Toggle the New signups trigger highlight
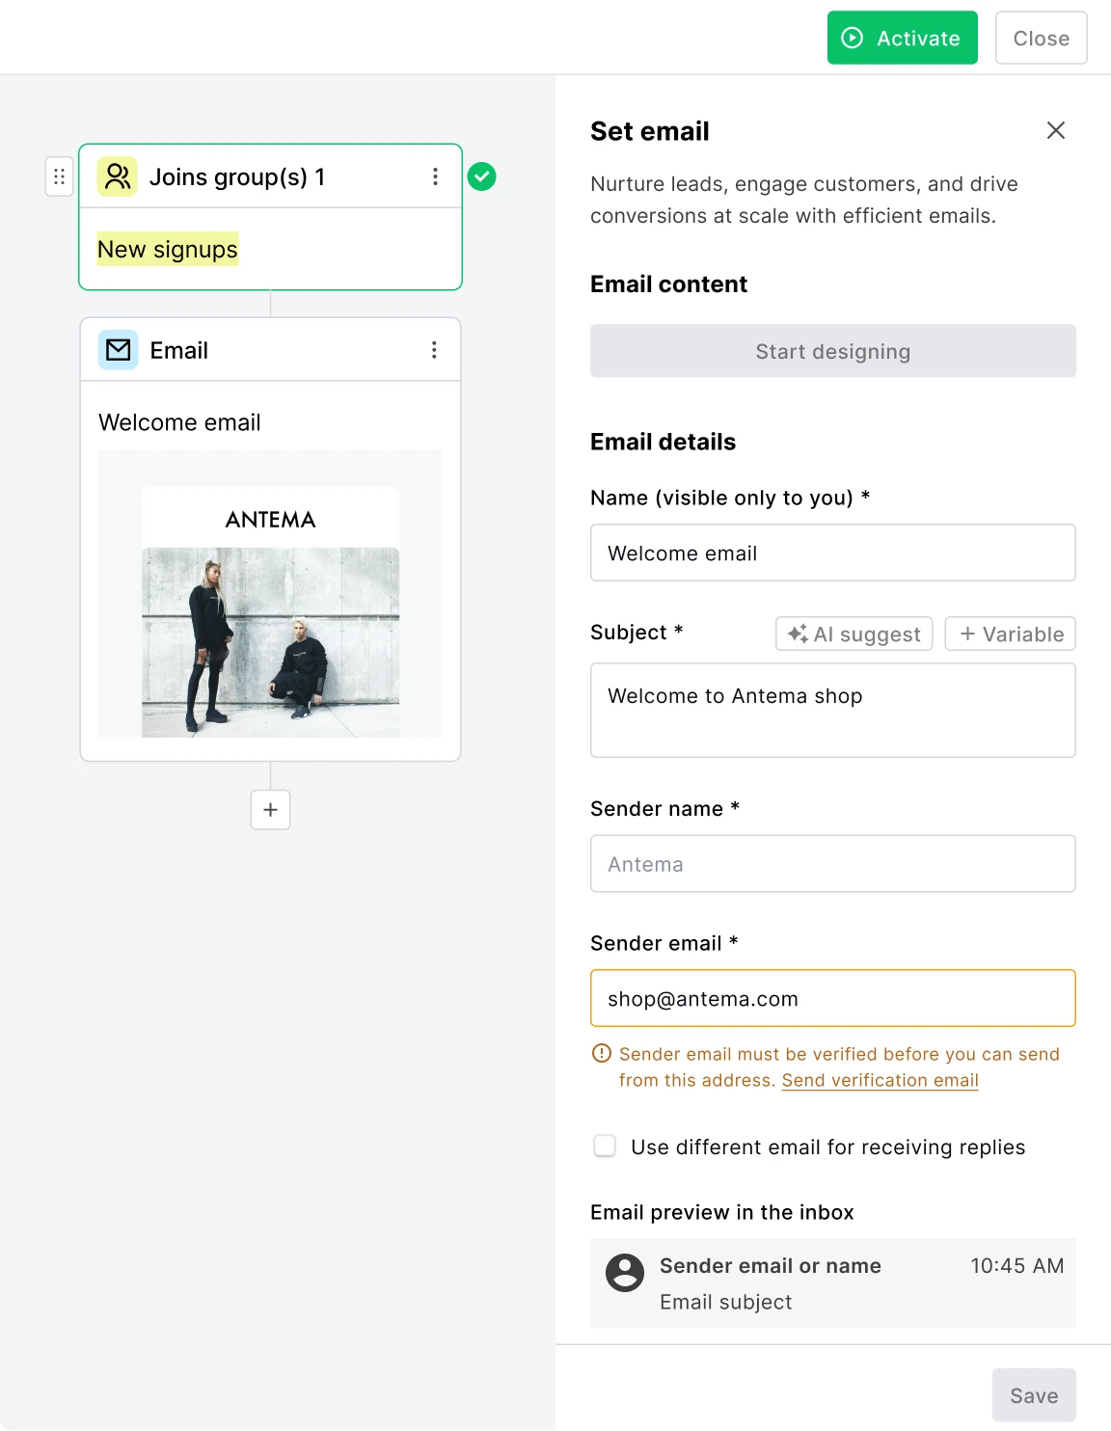This screenshot has width=1111, height=1431. tap(166, 249)
